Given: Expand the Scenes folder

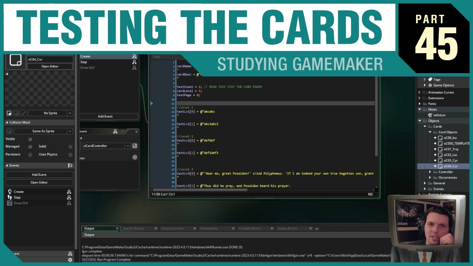Looking at the screenshot, I should tap(425, 189).
